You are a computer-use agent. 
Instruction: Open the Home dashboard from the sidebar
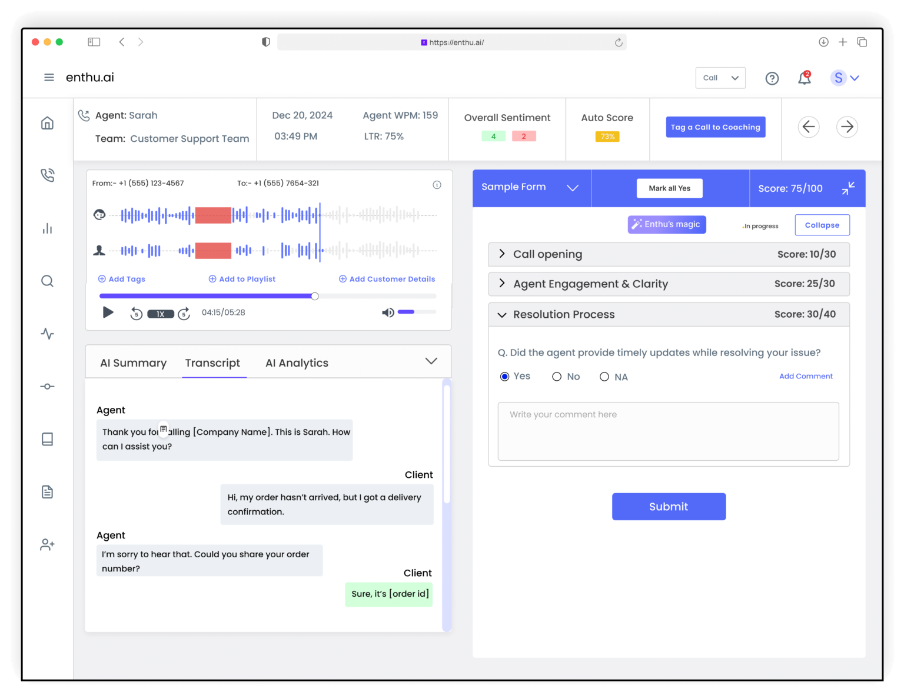47,122
